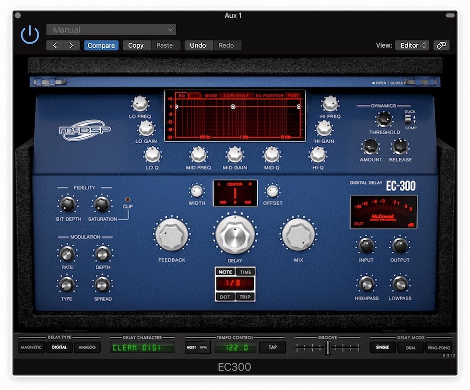
Task: Click the large FEEDBACK knob
Action: pos(171,234)
